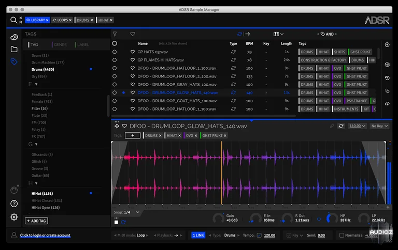398x250 pixels.
Task: Click the cube icon on right edge
Action: click(x=387, y=65)
